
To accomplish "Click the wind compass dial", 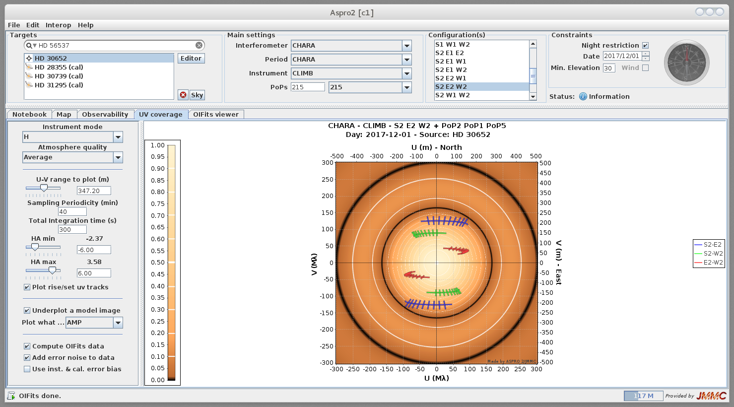I will pos(686,63).
